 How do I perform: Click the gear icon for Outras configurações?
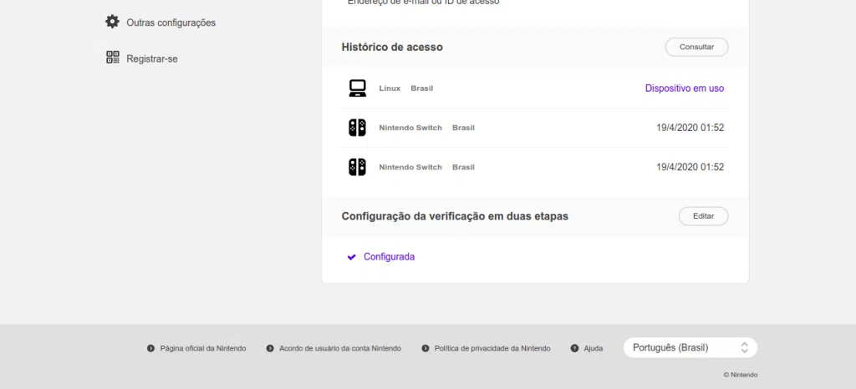tap(113, 22)
